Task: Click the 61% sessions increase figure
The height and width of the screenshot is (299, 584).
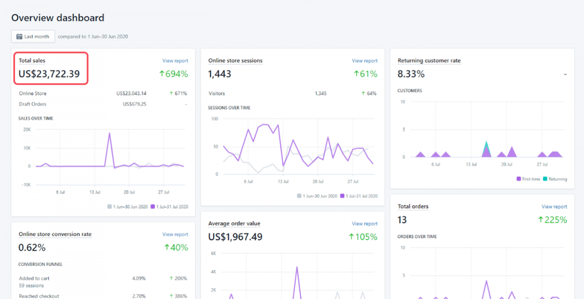Action: [365, 74]
